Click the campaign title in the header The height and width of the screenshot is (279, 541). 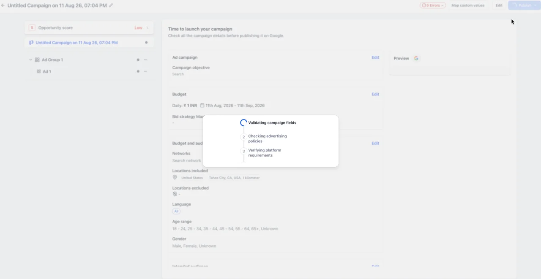(x=57, y=5)
